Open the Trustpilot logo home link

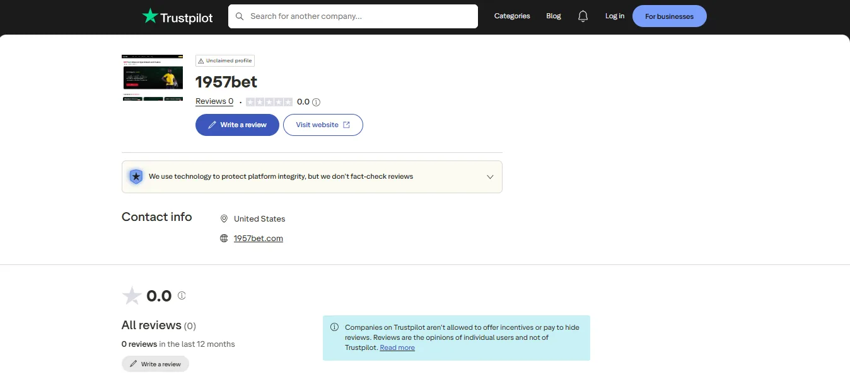(177, 16)
